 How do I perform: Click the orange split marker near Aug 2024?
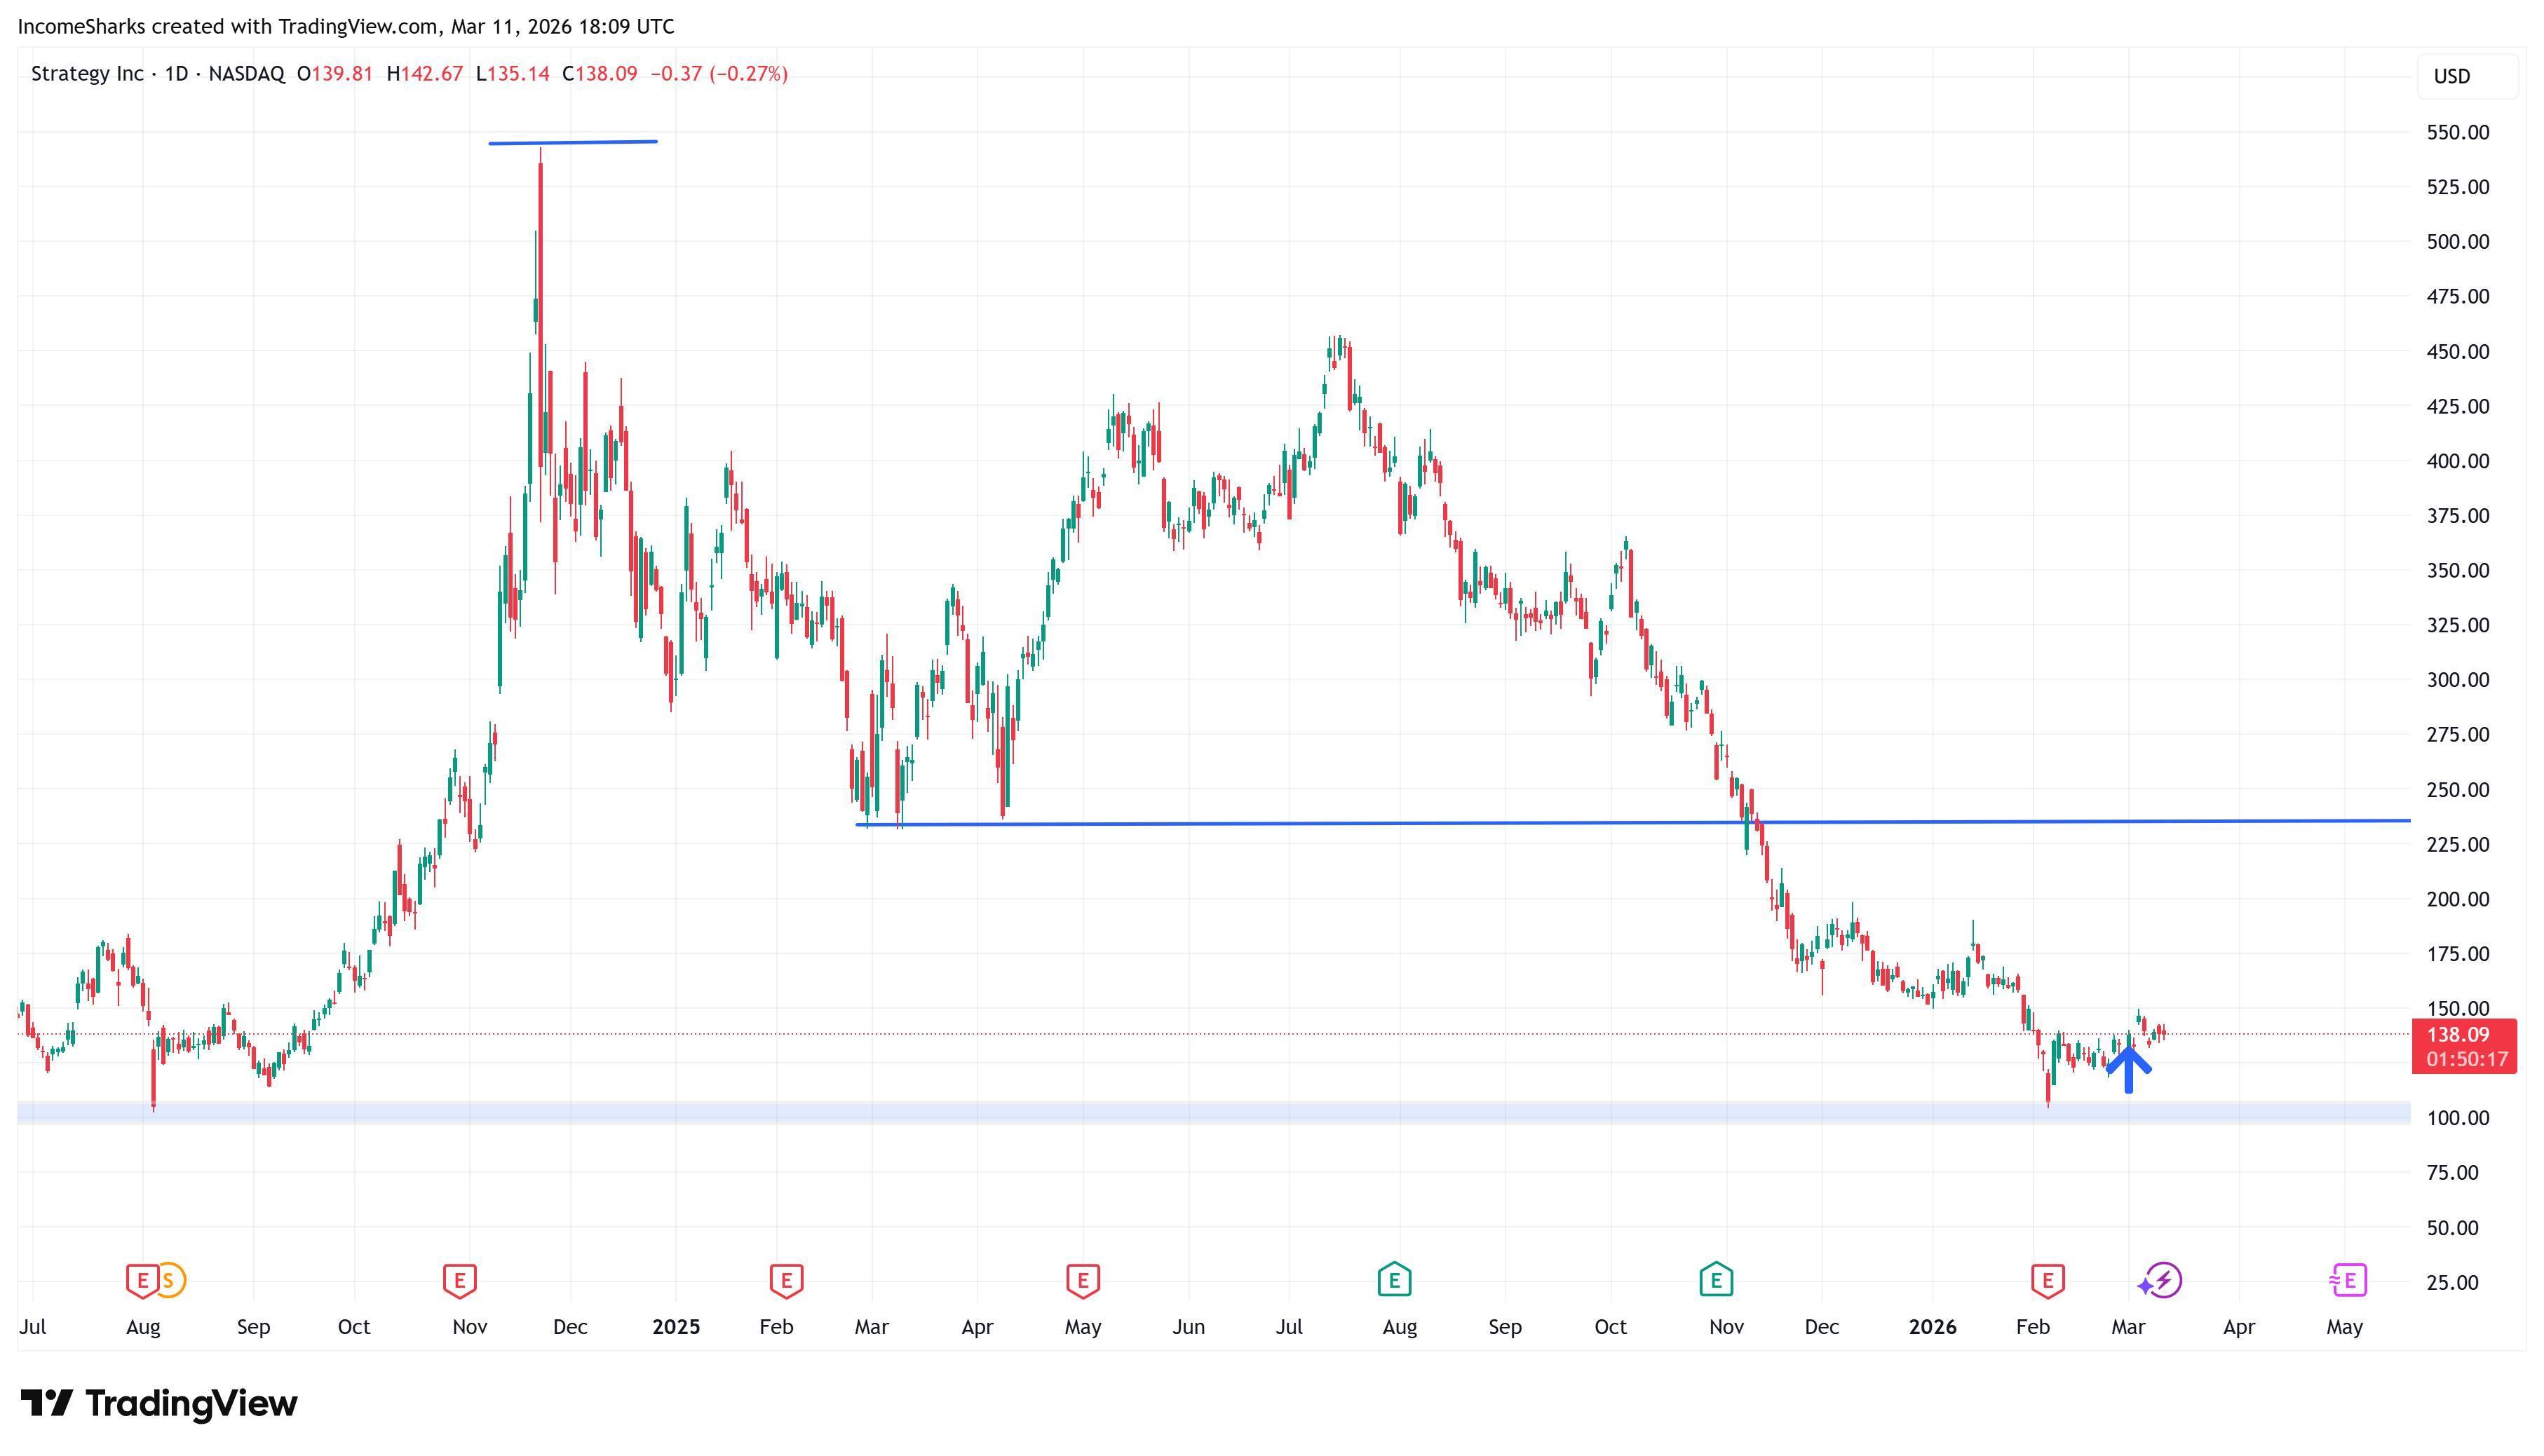[x=171, y=1279]
